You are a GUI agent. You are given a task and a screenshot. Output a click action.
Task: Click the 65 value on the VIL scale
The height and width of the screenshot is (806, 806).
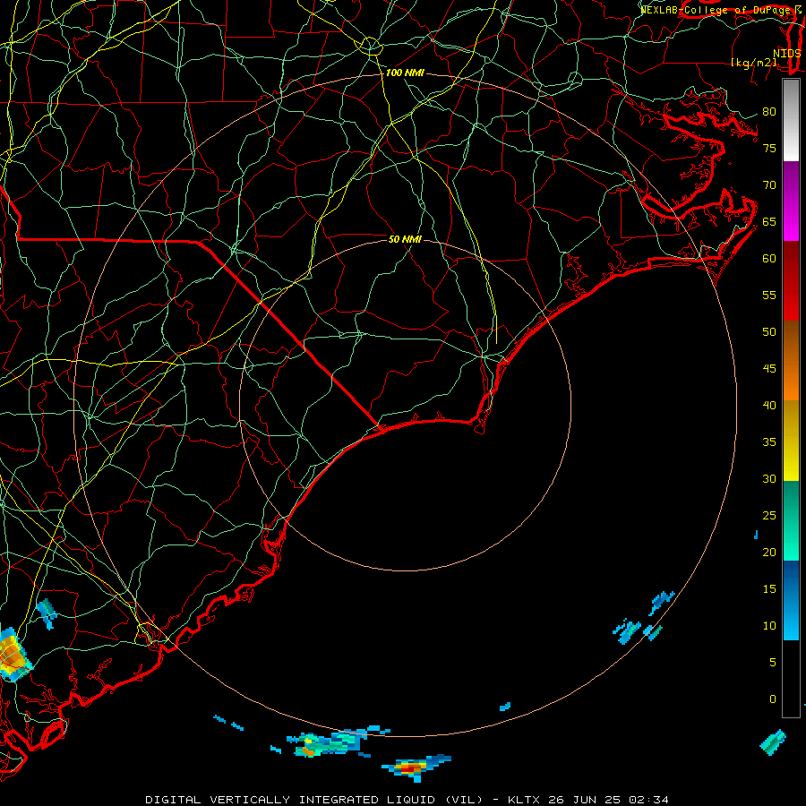pos(769,221)
